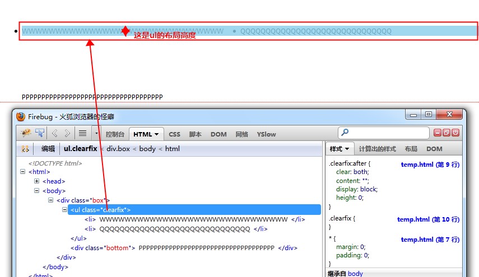The height and width of the screenshot is (277, 479).
Task: Attach Firebug with red window icon
Action: (447, 133)
